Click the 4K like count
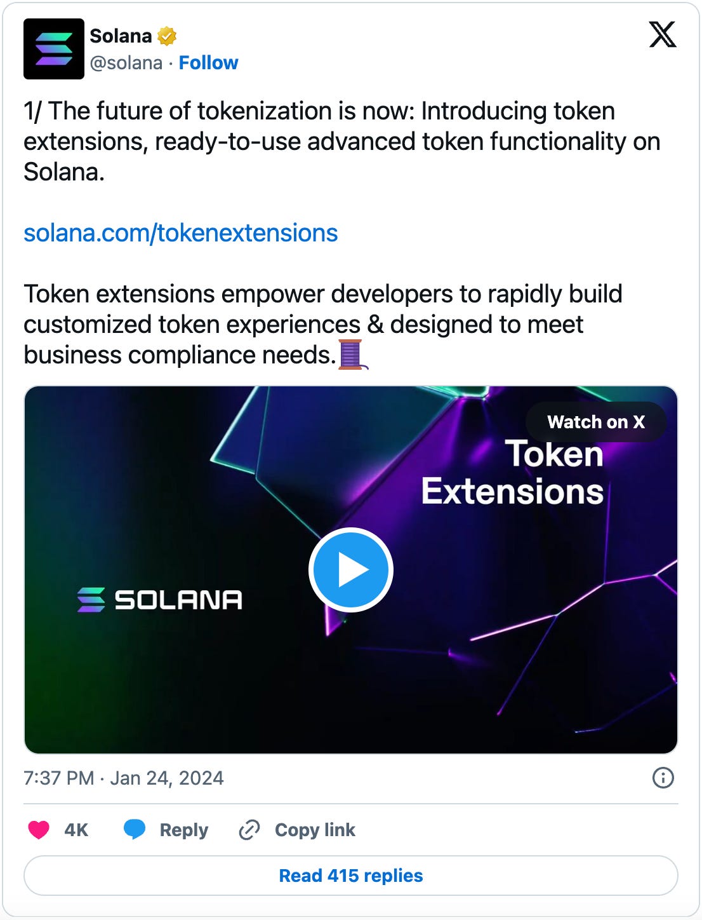The width and height of the screenshot is (702, 920). click(x=75, y=830)
